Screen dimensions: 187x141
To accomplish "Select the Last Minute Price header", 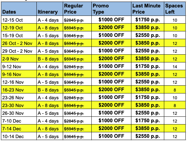I will click(148, 9).
